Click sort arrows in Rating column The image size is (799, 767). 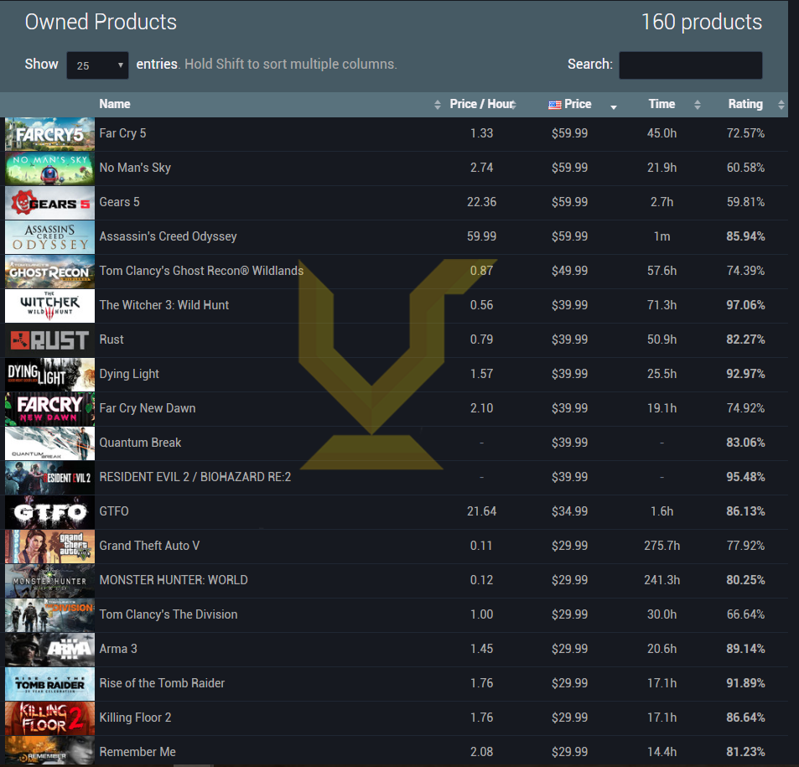click(x=781, y=105)
